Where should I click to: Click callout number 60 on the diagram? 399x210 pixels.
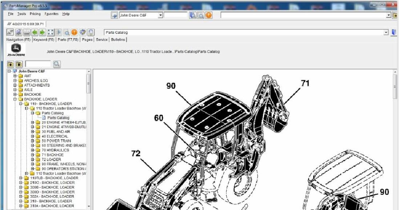[159, 118]
